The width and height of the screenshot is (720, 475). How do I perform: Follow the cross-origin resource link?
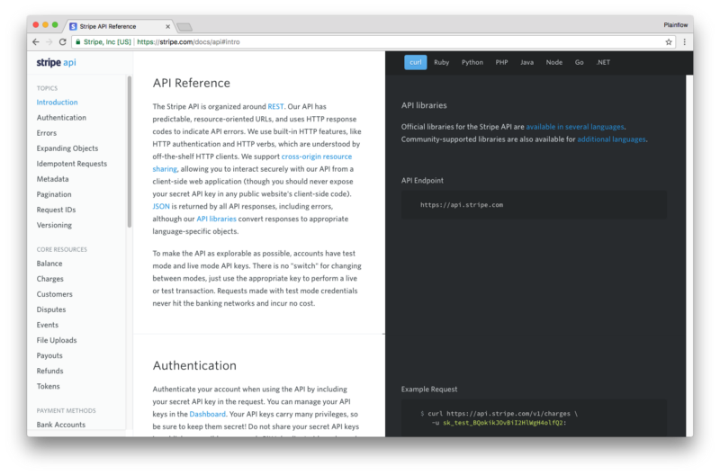[317, 157]
